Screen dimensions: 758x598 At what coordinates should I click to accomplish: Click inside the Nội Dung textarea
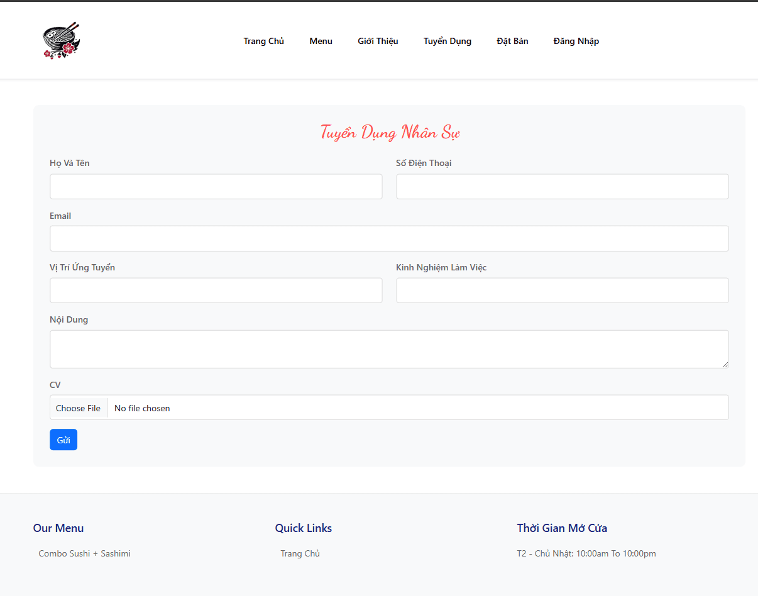pyautogui.click(x=389, y=349)
